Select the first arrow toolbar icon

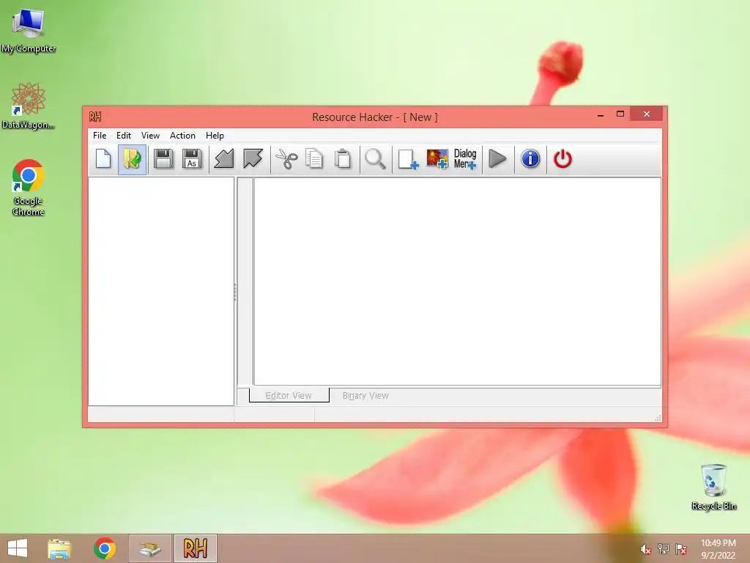click(224, 159)
